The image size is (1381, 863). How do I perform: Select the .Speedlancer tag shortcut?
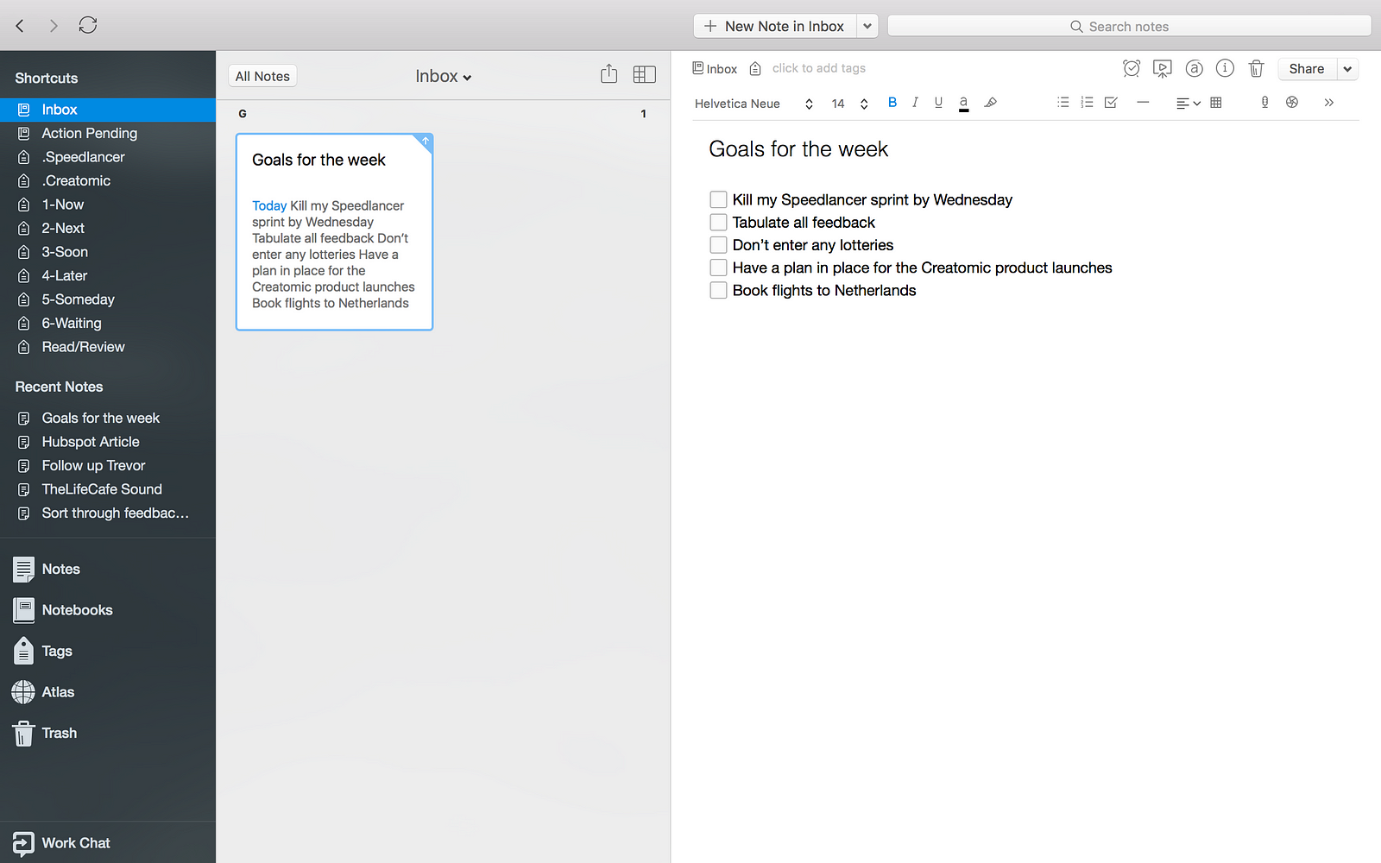(x=108, y=157)
